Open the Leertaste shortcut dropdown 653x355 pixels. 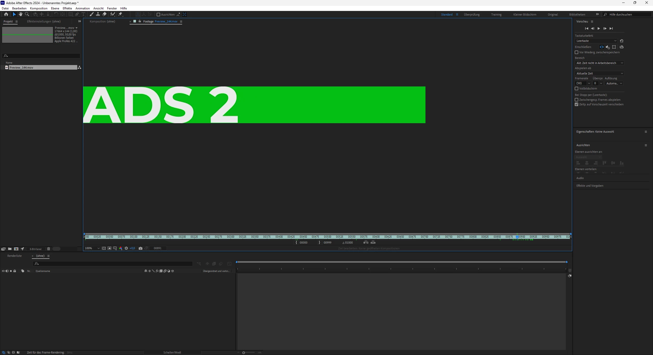point(596,41)
